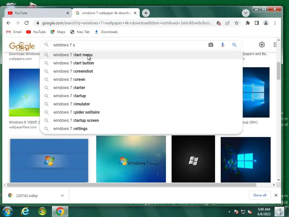The width and height of the screenshot is (289, 217).
Task: Launch Internet Explorer from the taskbar
Action: pyautogui.click(x=25, y=211)
